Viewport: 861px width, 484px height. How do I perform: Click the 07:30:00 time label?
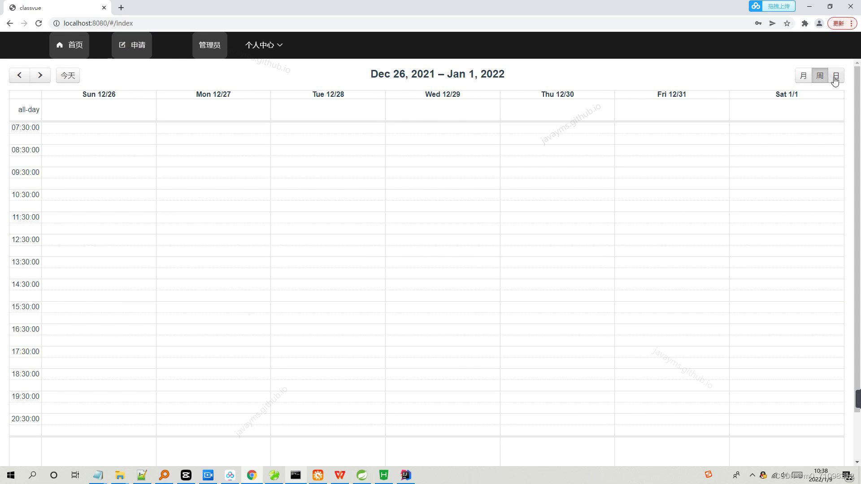[x=26, y=128]
